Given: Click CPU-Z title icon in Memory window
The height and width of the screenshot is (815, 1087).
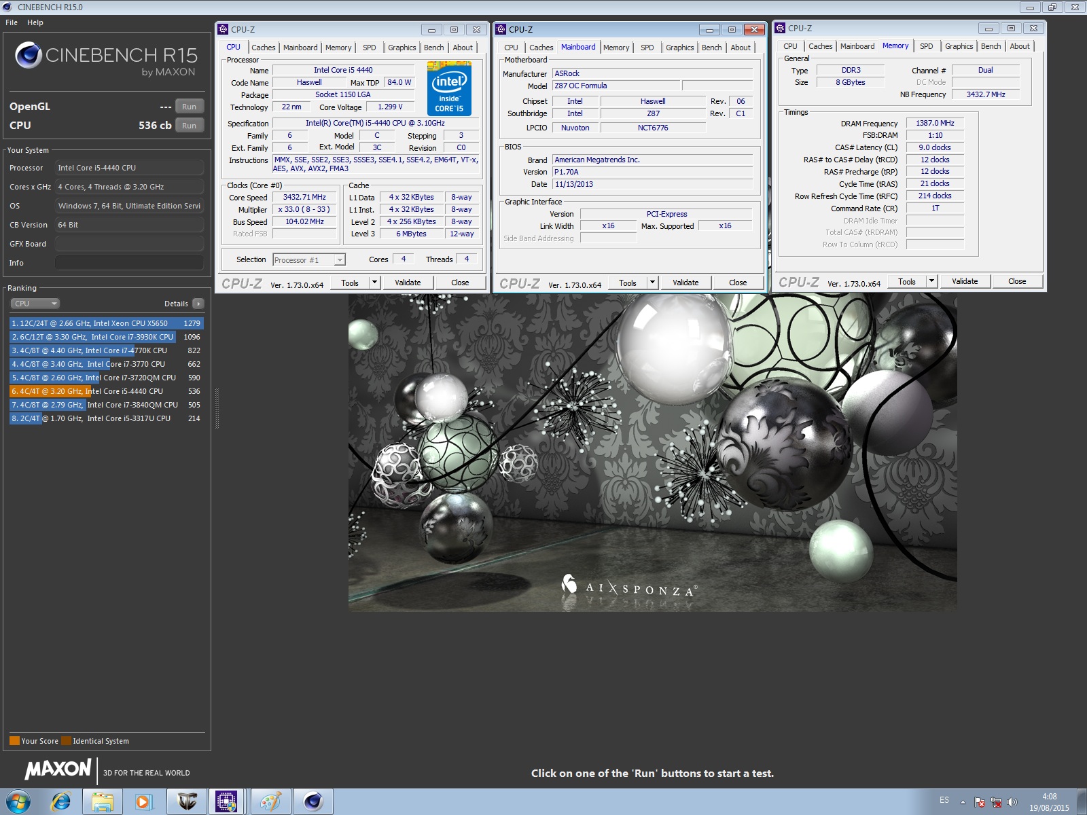Looking at the screenshot, I should [780, 28].
